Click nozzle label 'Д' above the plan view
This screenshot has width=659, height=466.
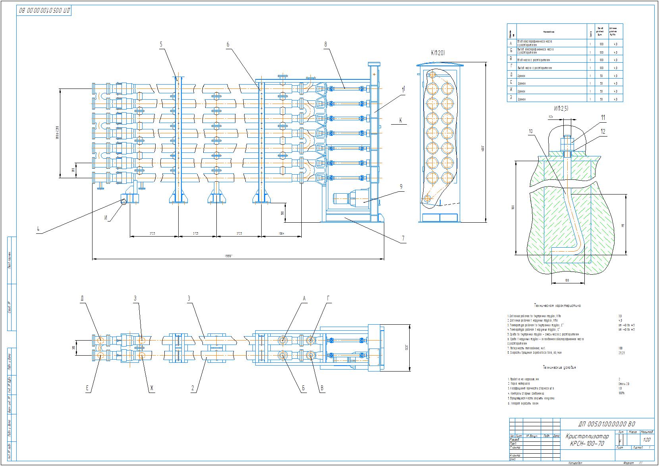click(82, 298)
